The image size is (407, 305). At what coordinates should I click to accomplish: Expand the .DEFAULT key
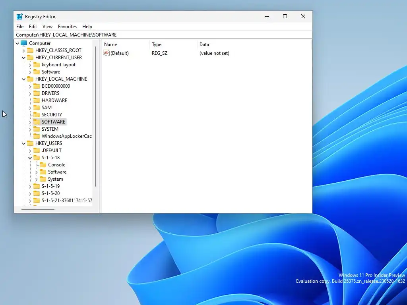(x=30, y=151)
